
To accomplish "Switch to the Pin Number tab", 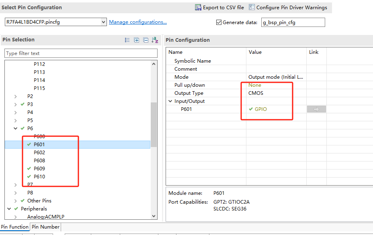I will (46, 227).
